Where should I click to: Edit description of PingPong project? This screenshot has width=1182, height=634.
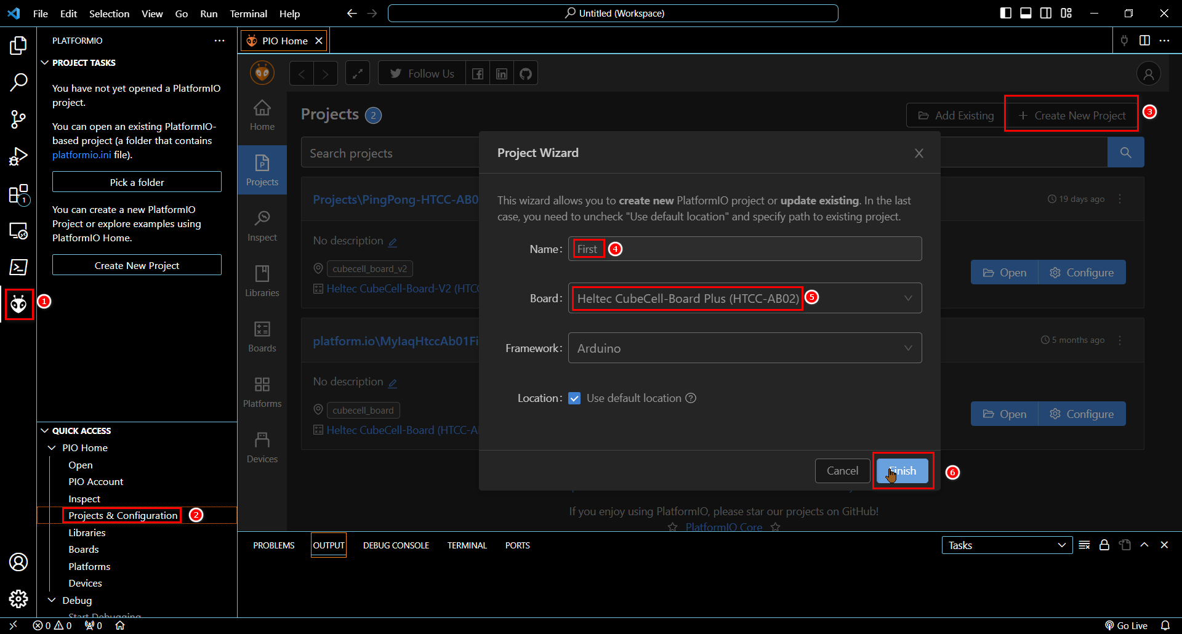tap(393, 242)
